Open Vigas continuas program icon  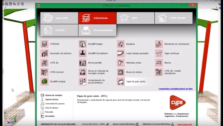[x=159, y=53]
